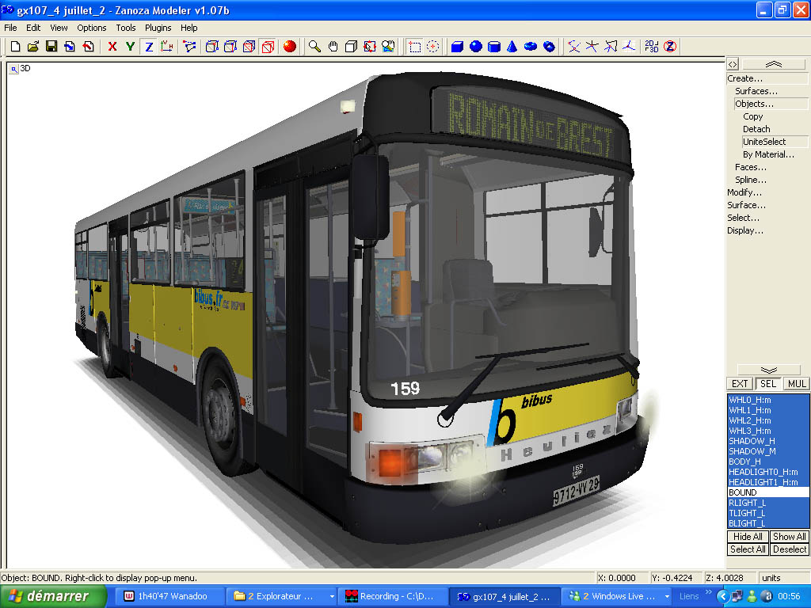The height and width of the screenshot is (608, 811).
Task: Click the <> panel toggle button
Action: coord(733,64)
